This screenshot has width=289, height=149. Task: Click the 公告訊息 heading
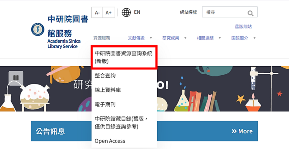tap(50, 131)
